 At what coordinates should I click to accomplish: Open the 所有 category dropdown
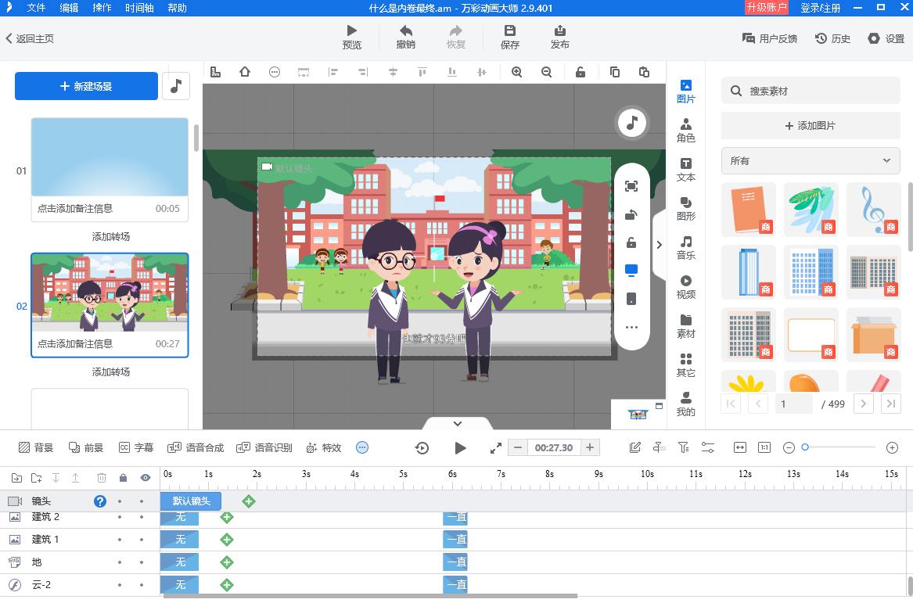click(x=810, y=160)
